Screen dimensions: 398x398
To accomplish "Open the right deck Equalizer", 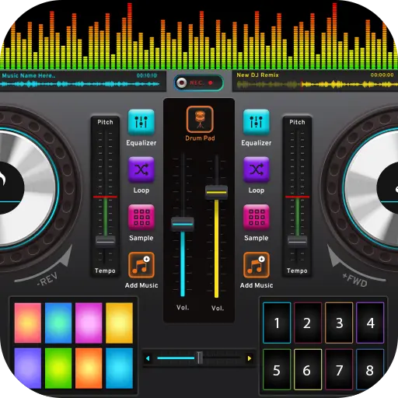I will 257,122.
